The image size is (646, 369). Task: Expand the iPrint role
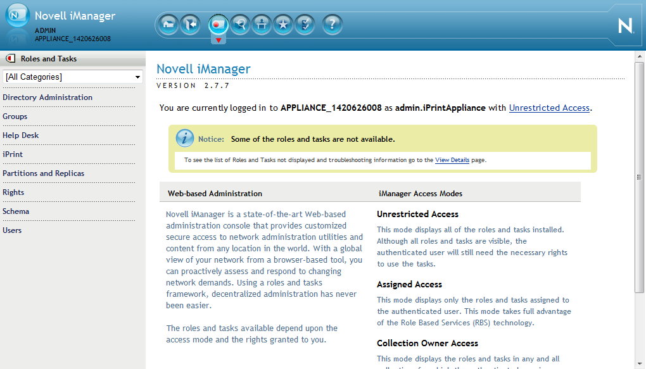[13, 154]
